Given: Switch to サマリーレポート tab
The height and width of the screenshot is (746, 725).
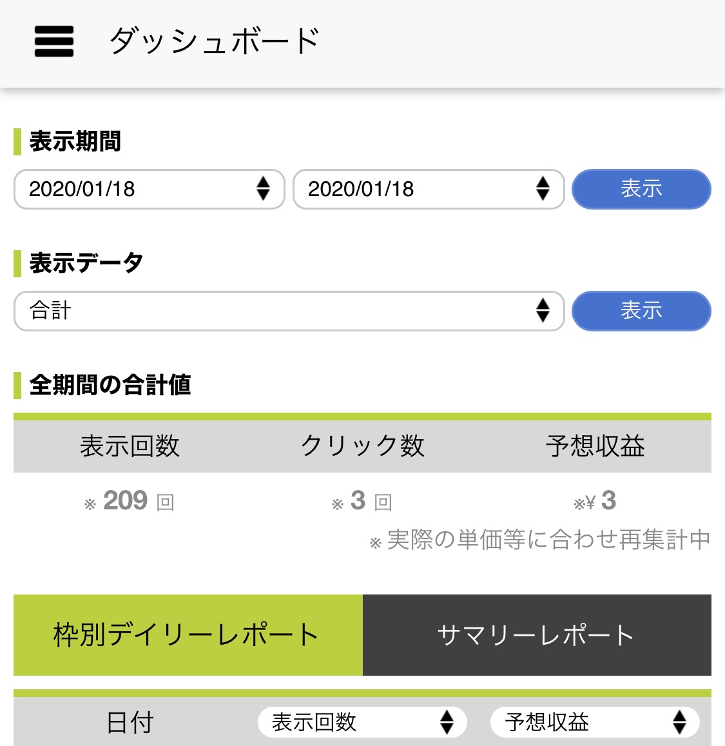Looking at the screenshot, I should [x=537, y=635].
